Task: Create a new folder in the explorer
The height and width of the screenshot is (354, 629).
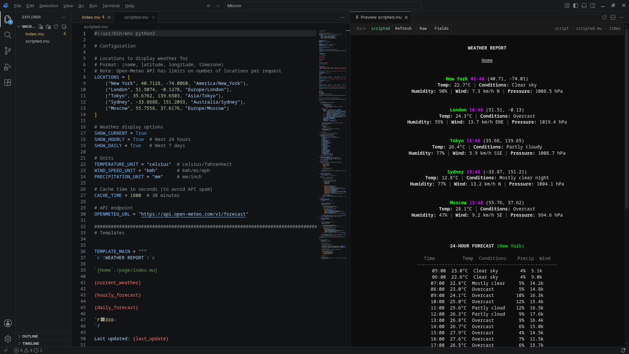Action: point(48,27)
